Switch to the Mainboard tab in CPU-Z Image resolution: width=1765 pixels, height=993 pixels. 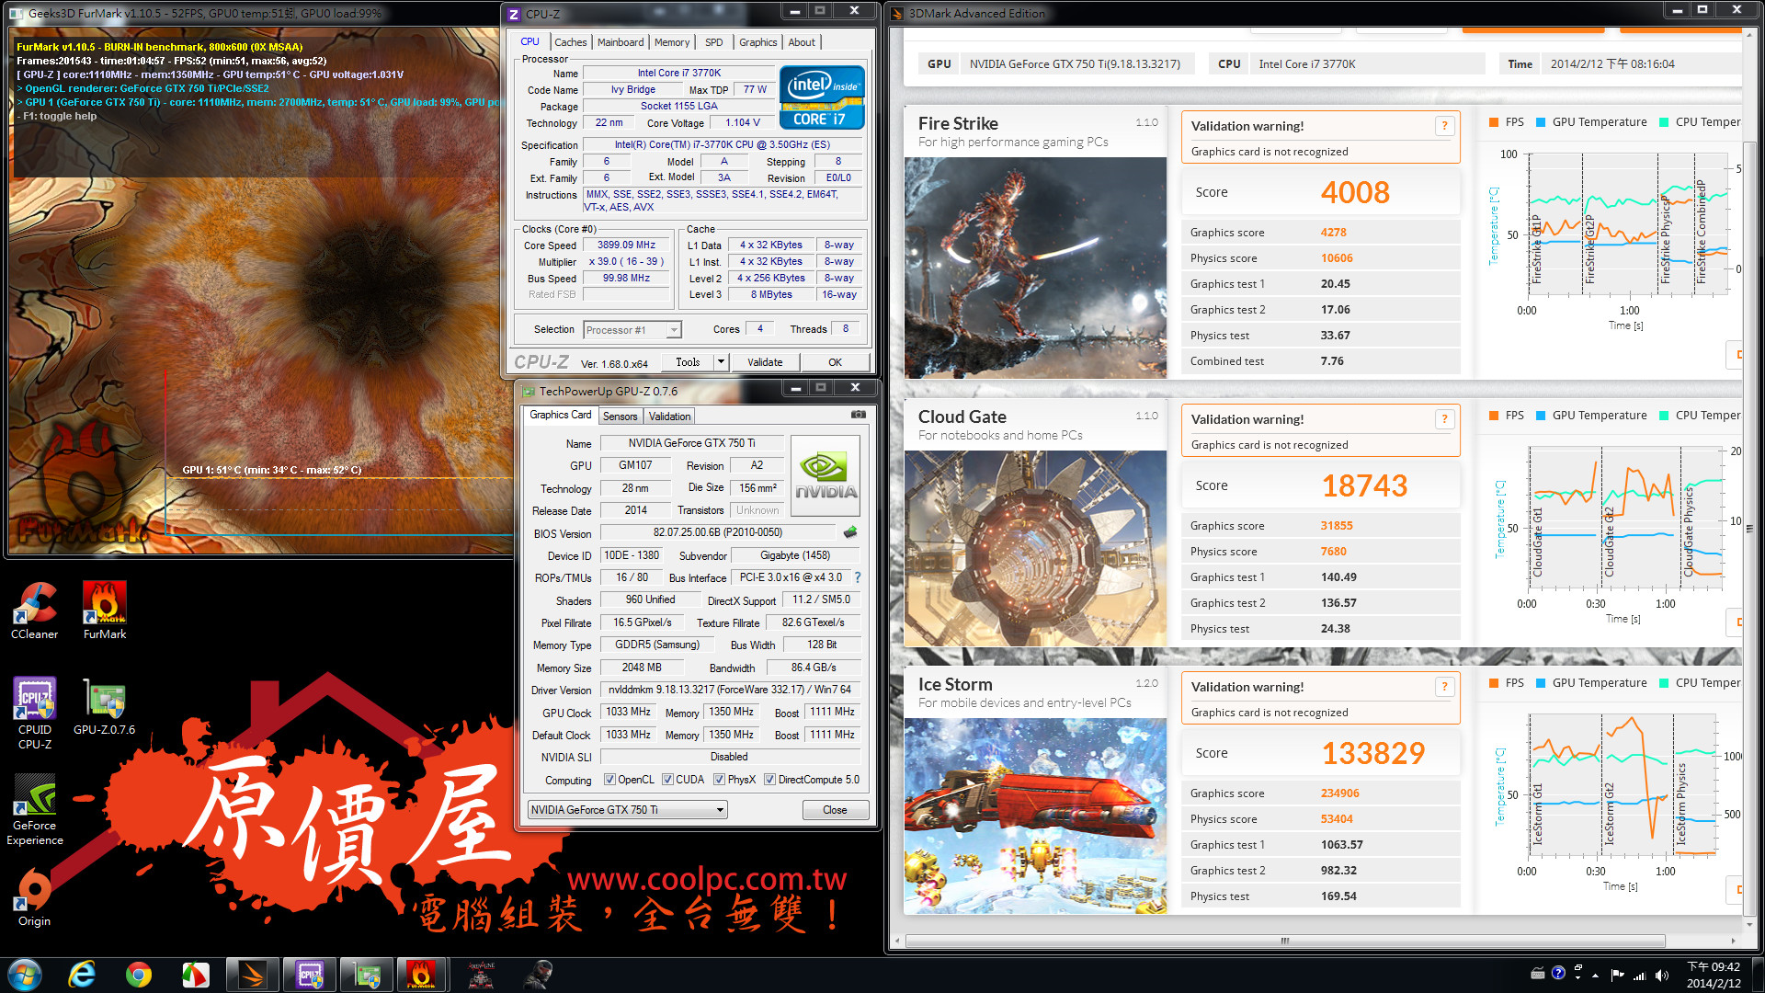coord(621,42)
